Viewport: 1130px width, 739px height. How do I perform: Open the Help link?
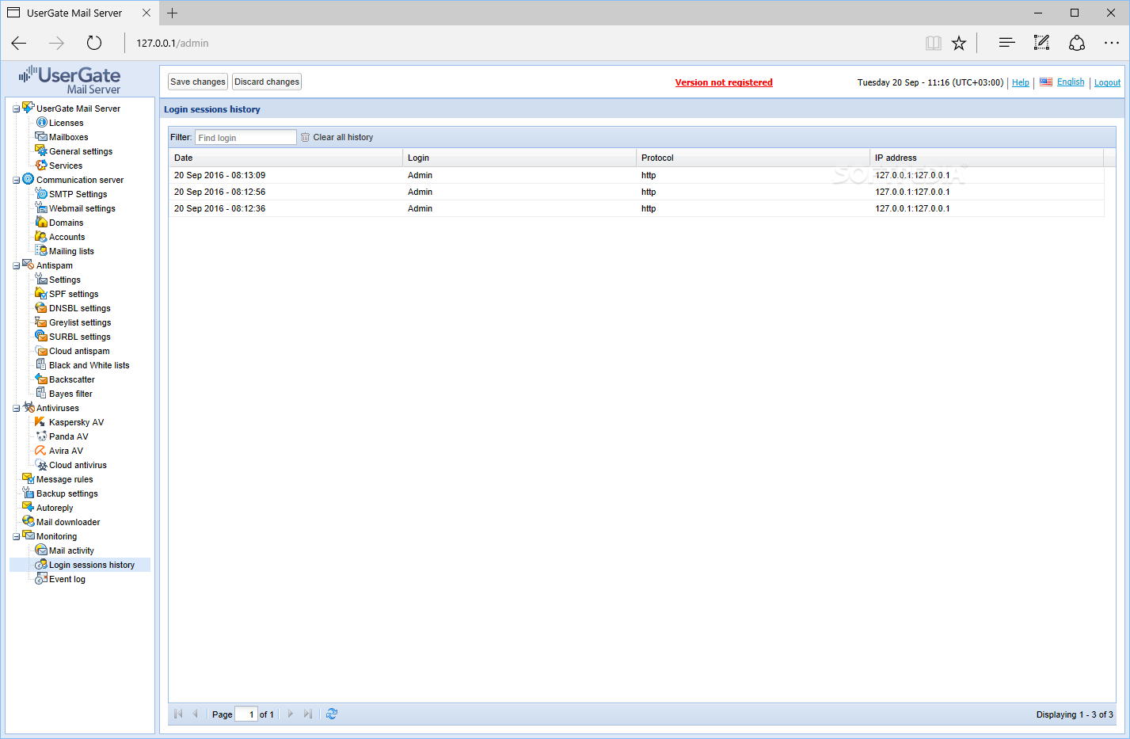point(1021,82)
